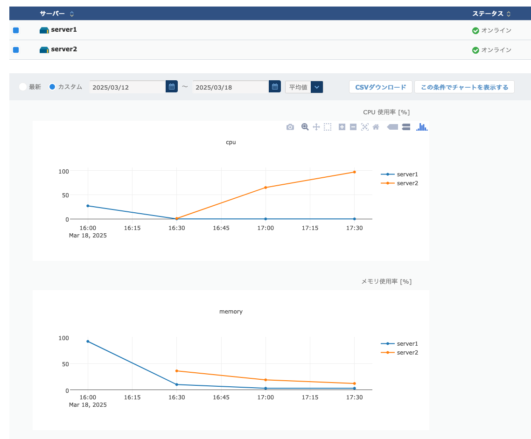
Task: Click the CSVダウンロード button
Action: point(380,87)
